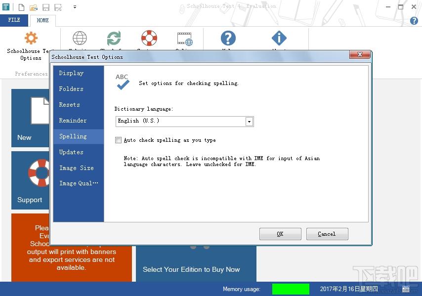The image size is (422, 296).
Task: Enable Auto check spelling as you type
Action: click(x=118, y=140)
